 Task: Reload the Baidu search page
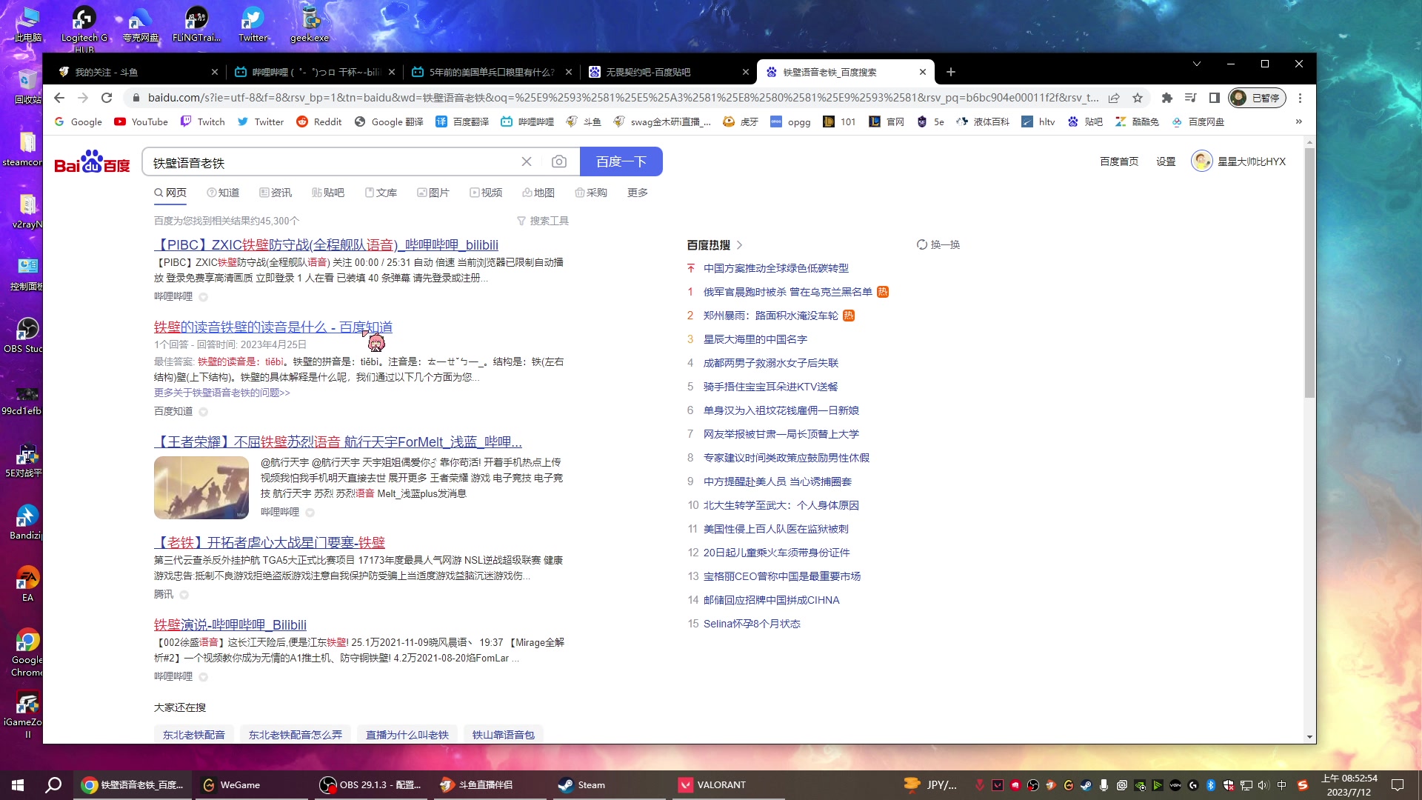(107, 98)
